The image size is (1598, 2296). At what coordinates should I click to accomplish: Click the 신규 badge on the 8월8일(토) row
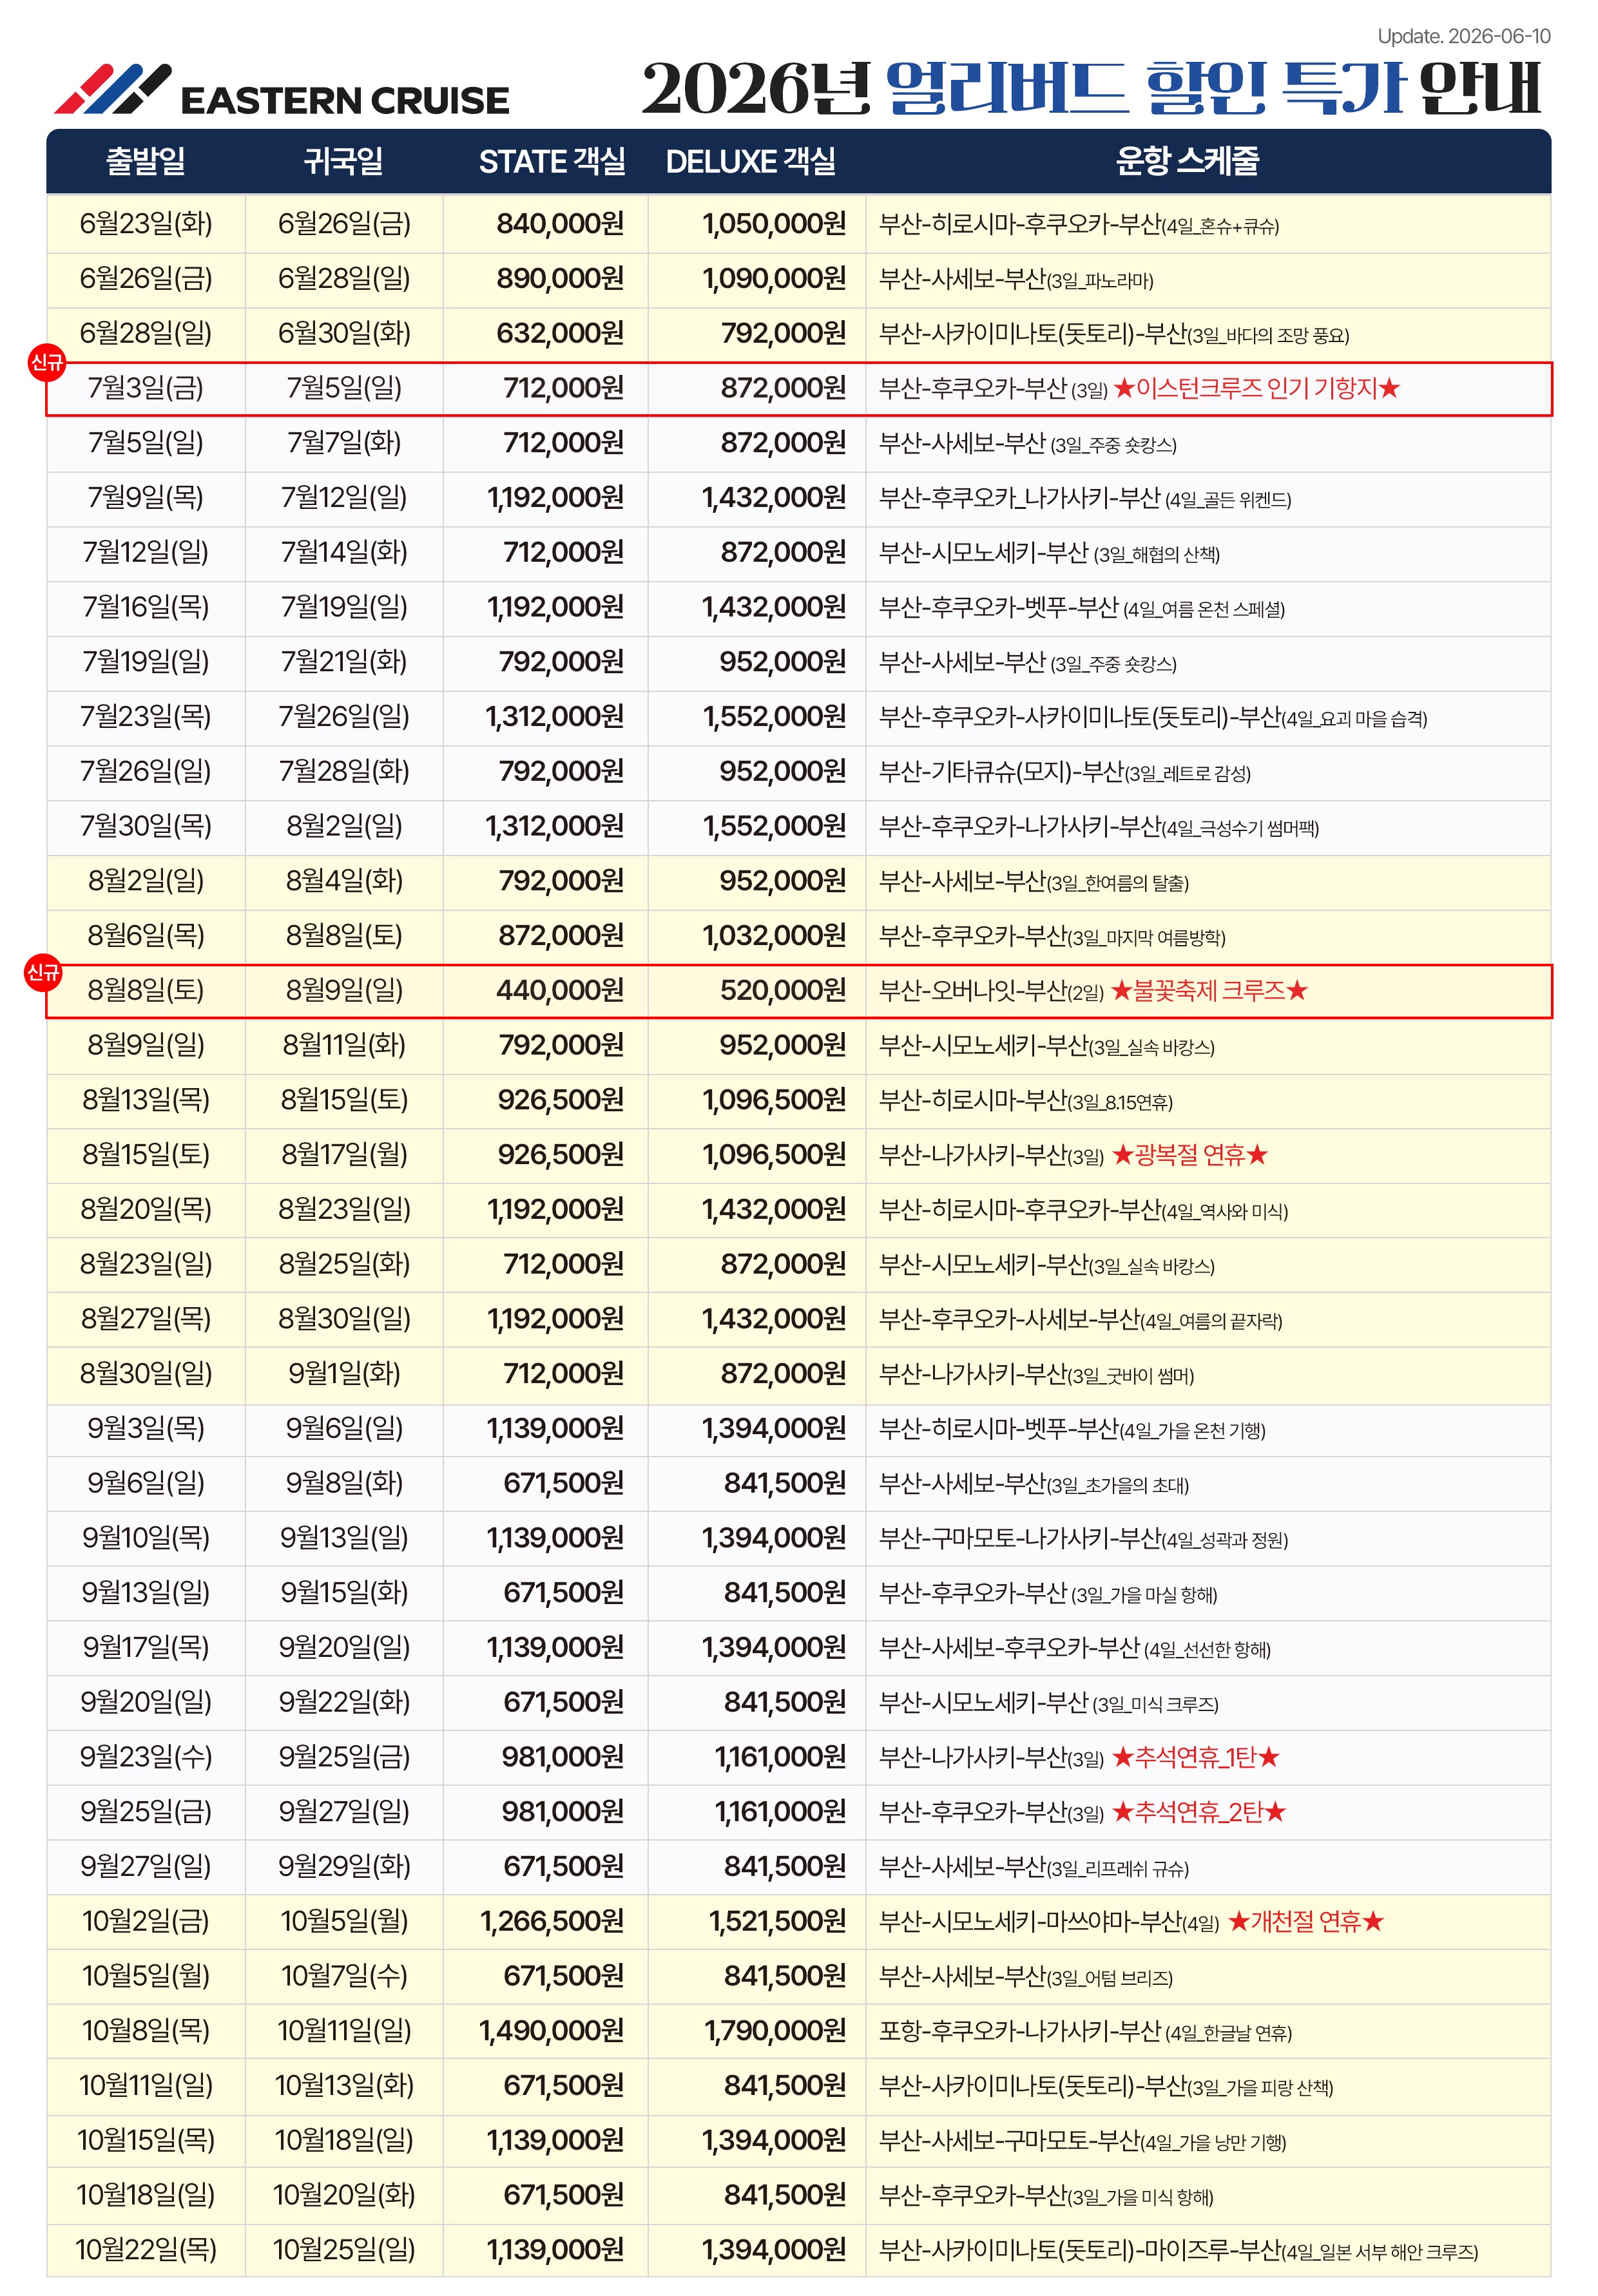tap(43, 972)
